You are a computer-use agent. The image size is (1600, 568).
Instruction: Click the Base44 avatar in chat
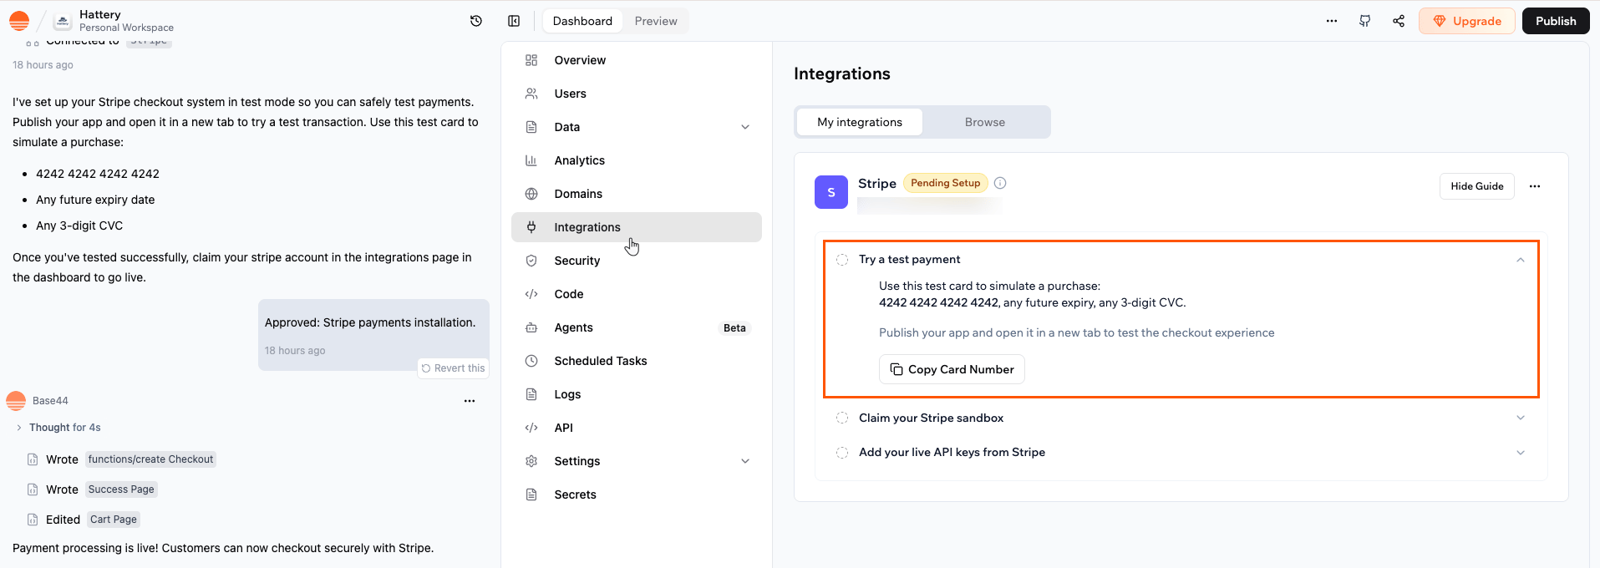coord(16,401)
